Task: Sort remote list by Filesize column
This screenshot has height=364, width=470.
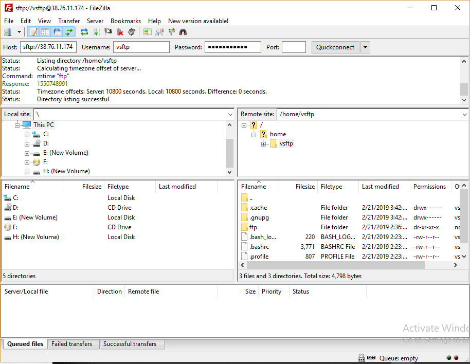Action: (305, 186)
